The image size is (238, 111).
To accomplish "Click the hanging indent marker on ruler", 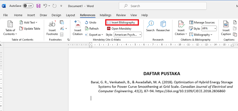I will [90, 45].
